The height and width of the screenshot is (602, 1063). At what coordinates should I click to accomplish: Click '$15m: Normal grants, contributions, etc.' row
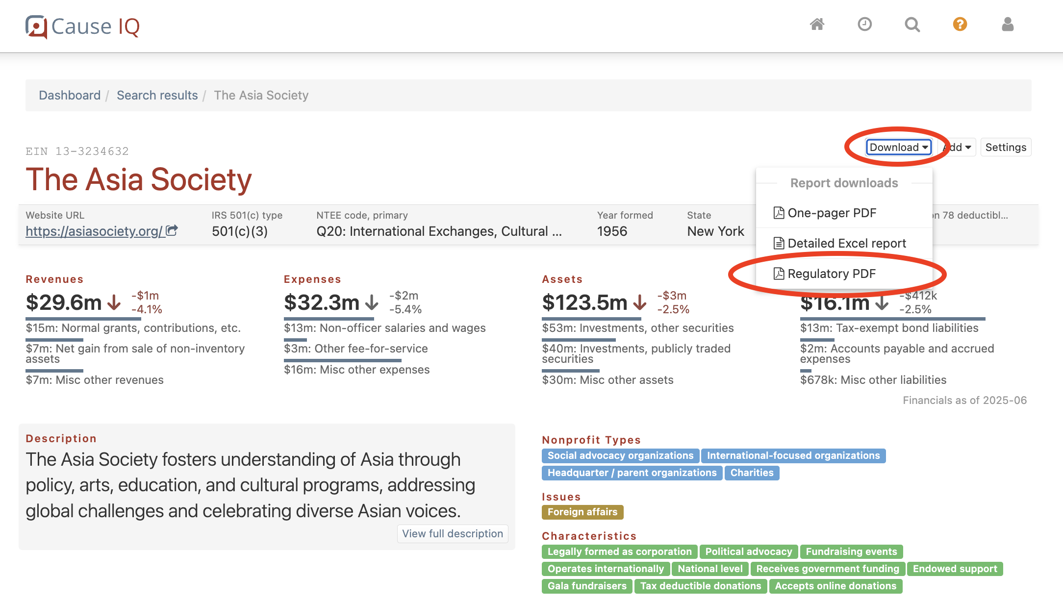[x=133, y=328]
